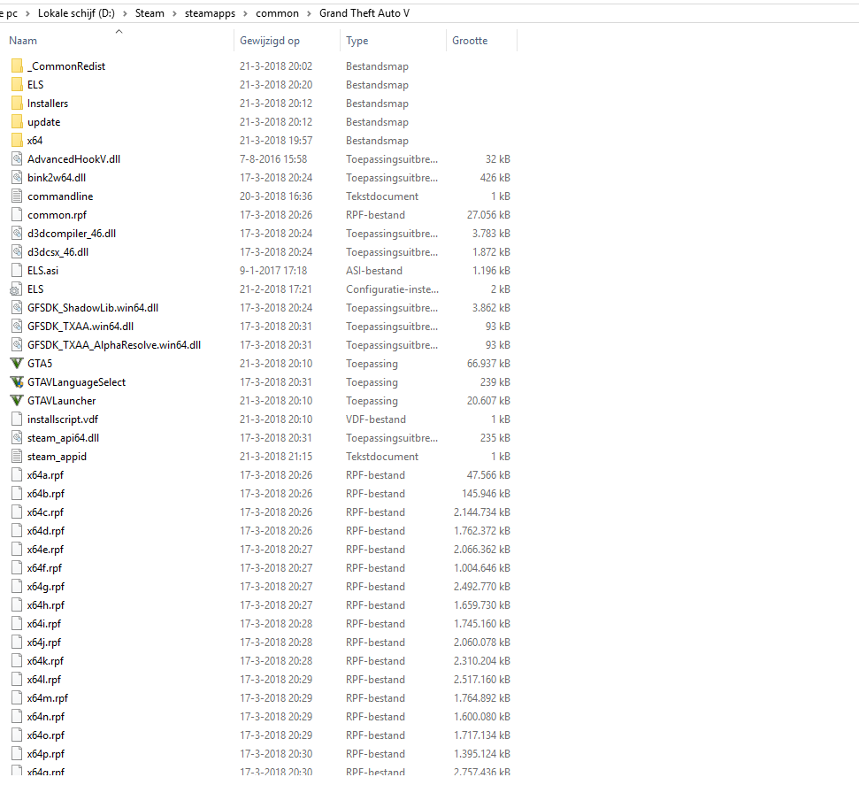The height and width of the screenshot is (785, 859).
Task: Select the x64 folder icon
Action: point(17,141)
